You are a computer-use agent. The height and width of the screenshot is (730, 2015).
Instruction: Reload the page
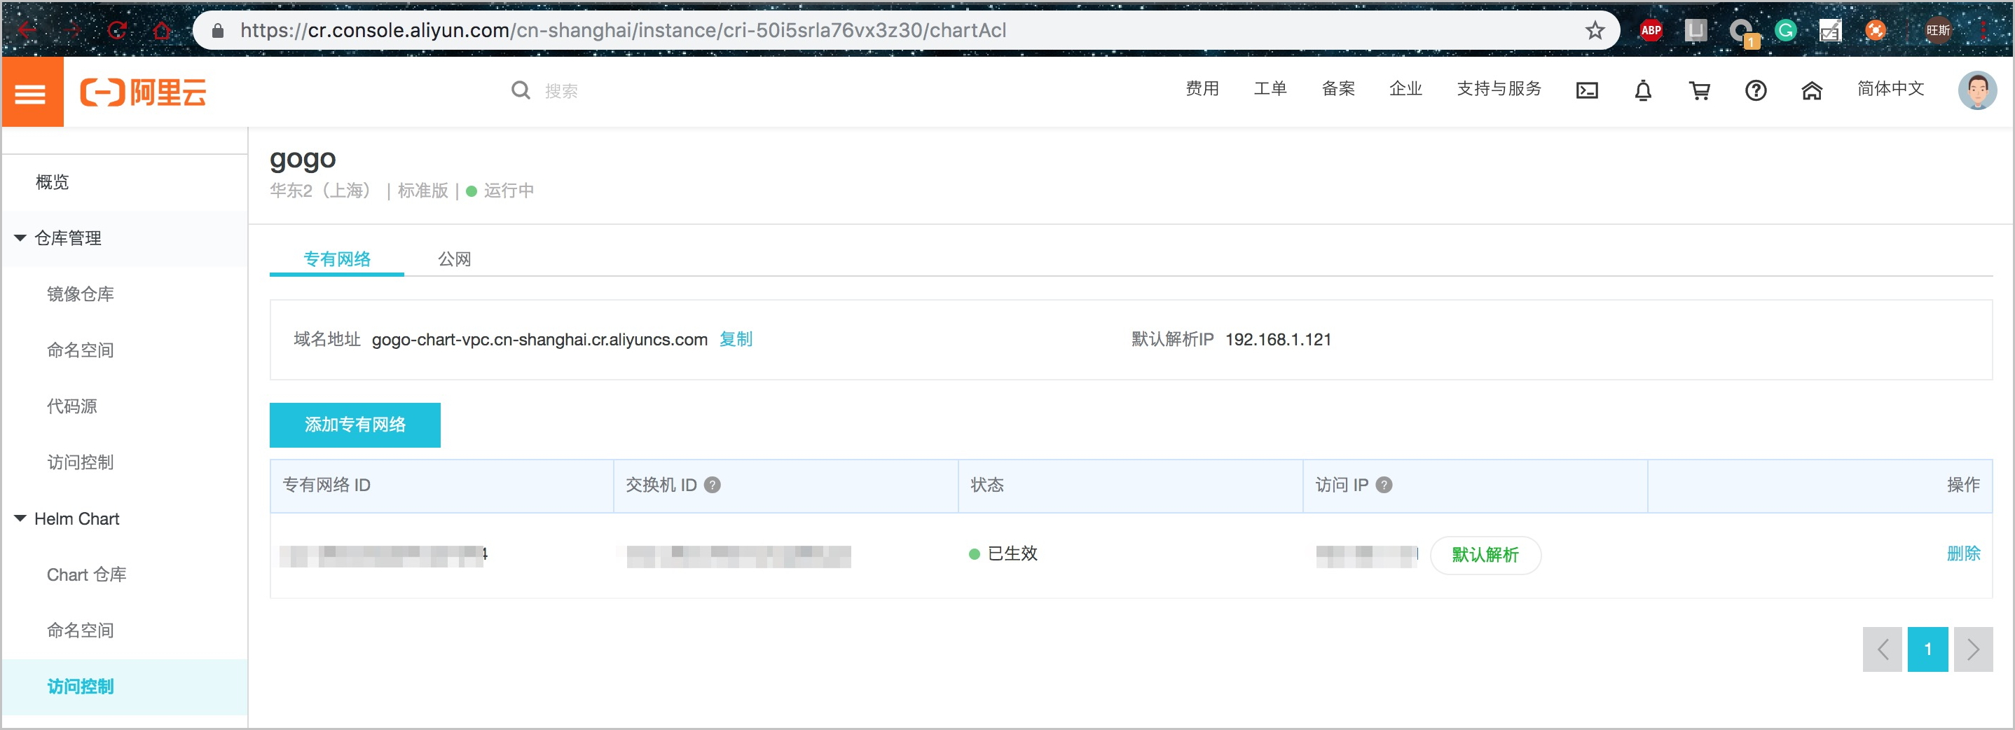click(x=117, y=29)
